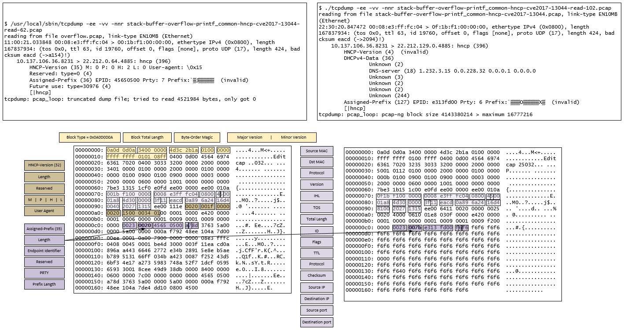Select the M | P | H | L flags box
This screenshot has width=624, height=330.
tap(44, 200)
